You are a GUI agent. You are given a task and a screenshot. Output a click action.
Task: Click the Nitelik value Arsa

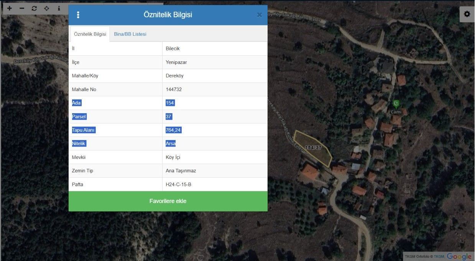coord(171,144)
